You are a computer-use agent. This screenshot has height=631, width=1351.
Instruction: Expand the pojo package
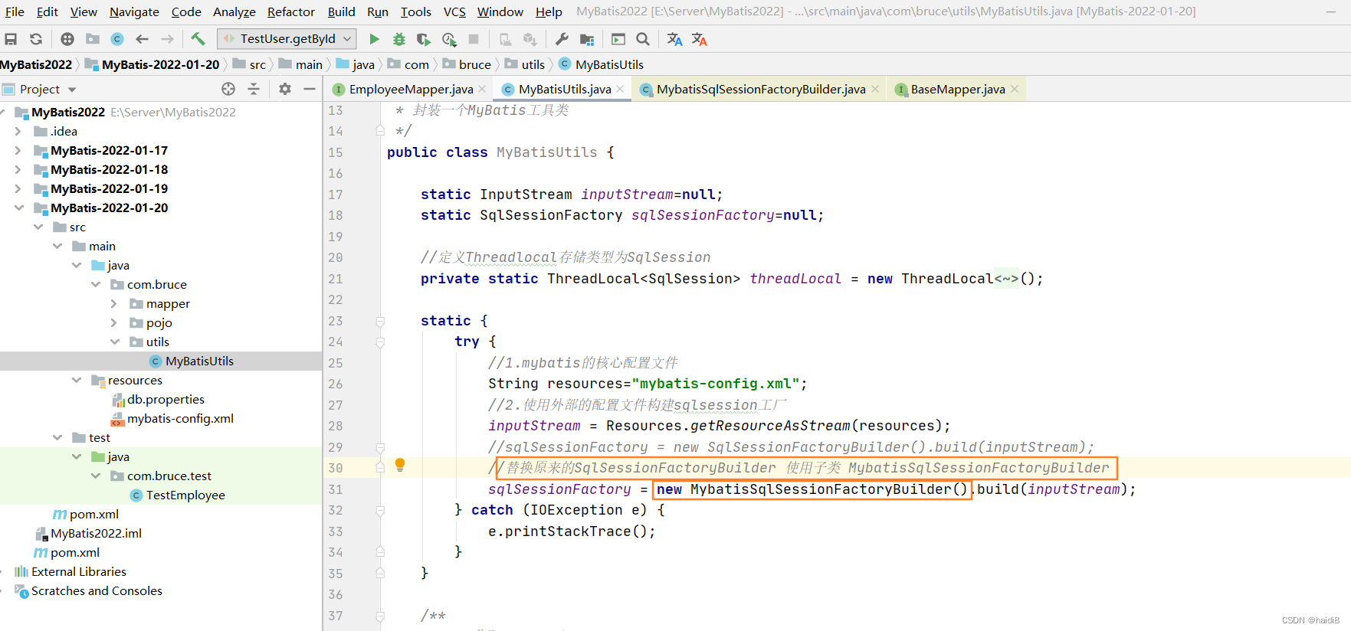[113, 322]
